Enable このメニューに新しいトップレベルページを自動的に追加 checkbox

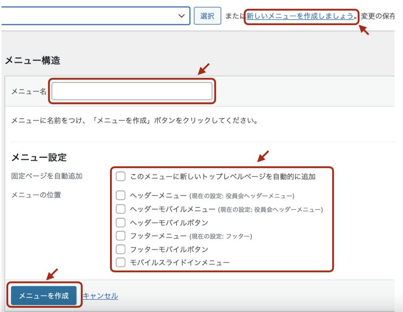pyautogui.click(x=121, y=176)
